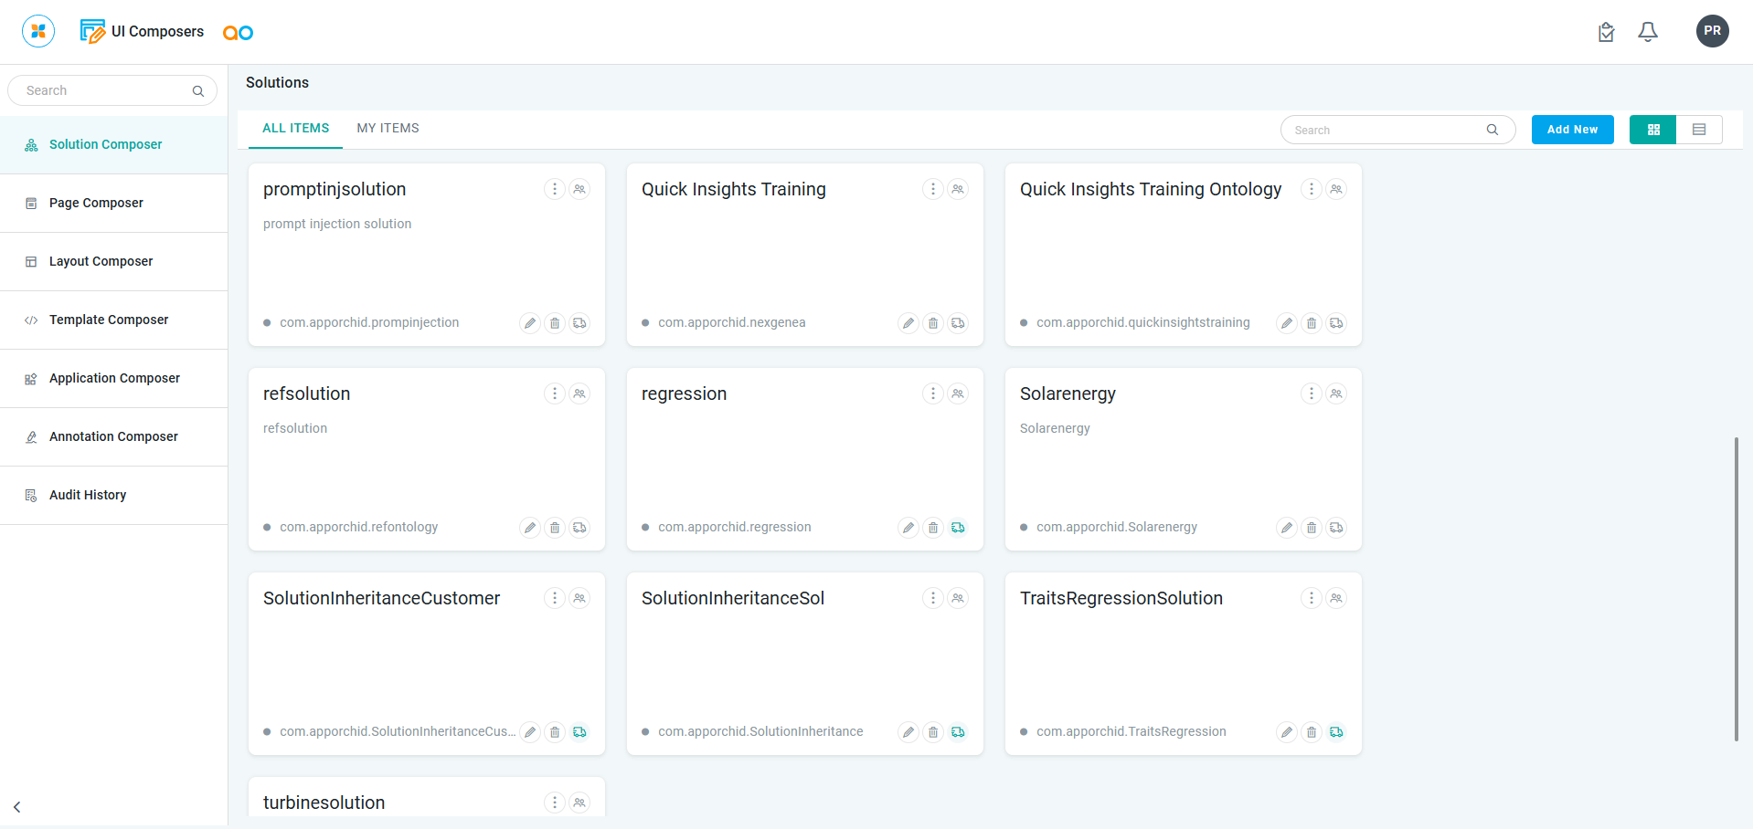
Task: Click the app launcher logo icon
Action: point(38,31)
